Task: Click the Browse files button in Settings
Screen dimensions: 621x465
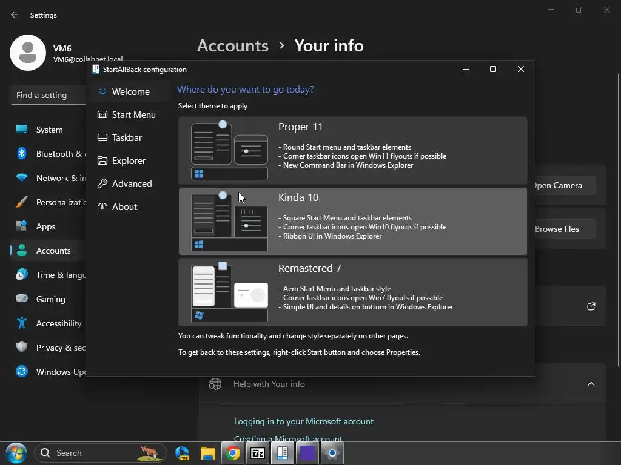Action: (565, 229)
